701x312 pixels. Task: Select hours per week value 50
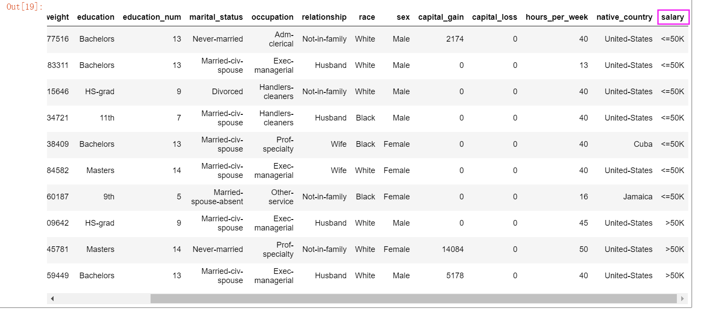pyautogui.click(x=583, y=249)
